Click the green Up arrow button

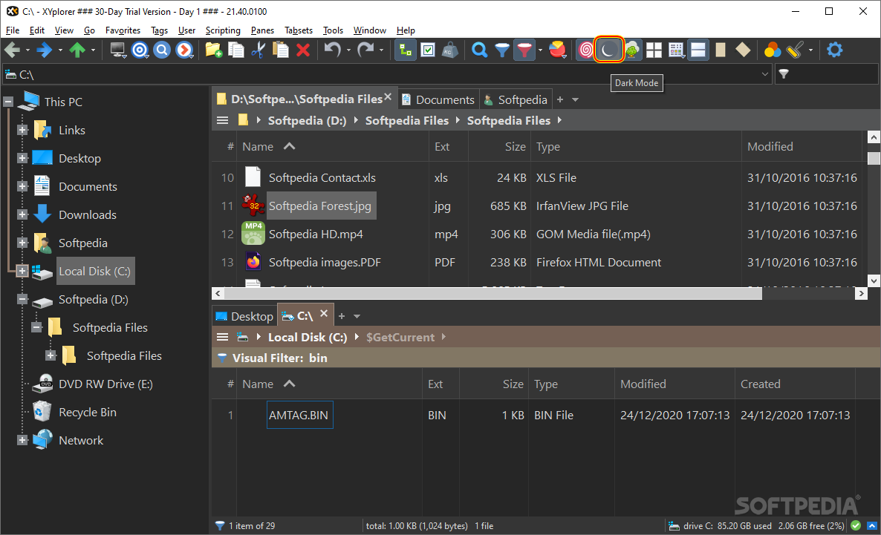[x=77, y=50]
